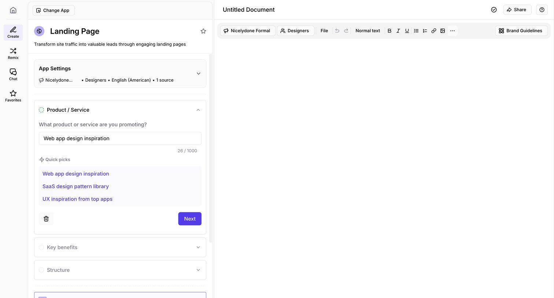
Task: Expand the Structure section
Action: pos(120,270)
